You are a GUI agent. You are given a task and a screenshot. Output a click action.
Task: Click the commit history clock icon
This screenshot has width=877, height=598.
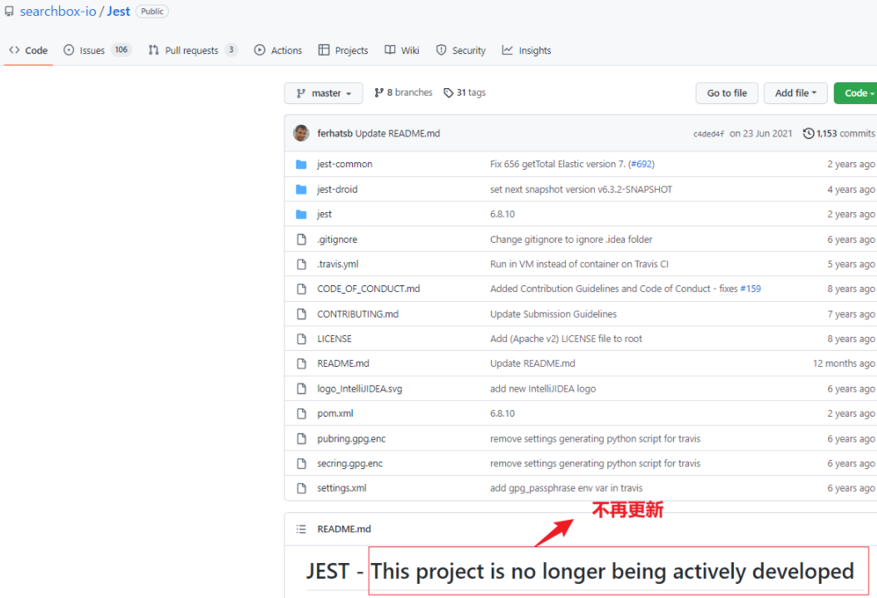click(808, 133)
